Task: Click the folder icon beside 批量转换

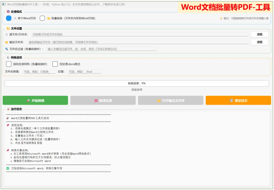Action: pyautogui.click(x=48, y=18)
